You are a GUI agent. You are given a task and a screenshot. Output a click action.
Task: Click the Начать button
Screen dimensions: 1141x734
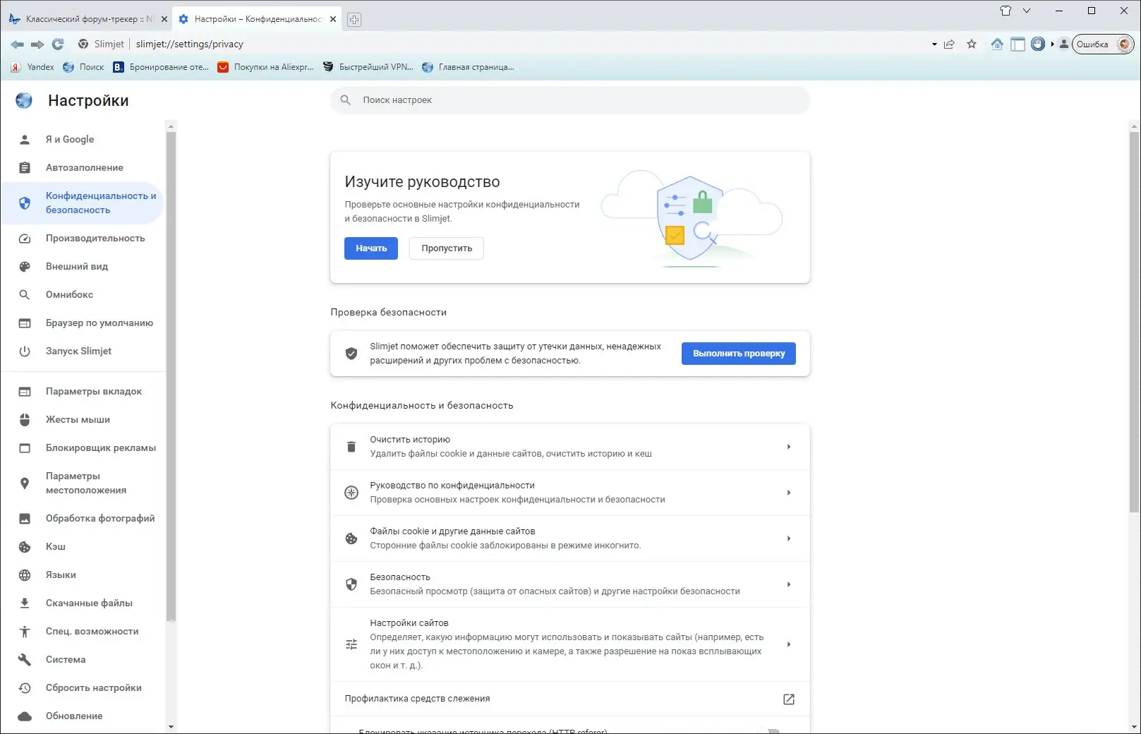pos(371,248)
